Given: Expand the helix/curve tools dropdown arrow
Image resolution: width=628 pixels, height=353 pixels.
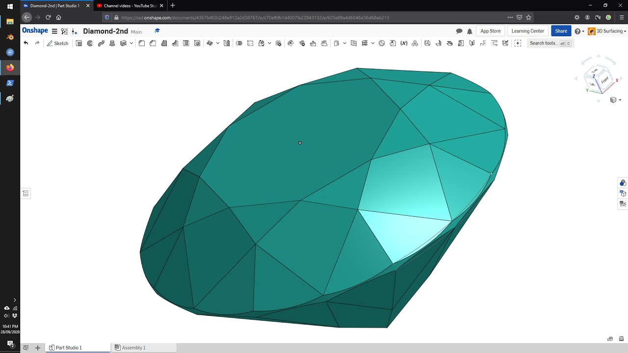Looking at the screenshot, I should [373, 43].
